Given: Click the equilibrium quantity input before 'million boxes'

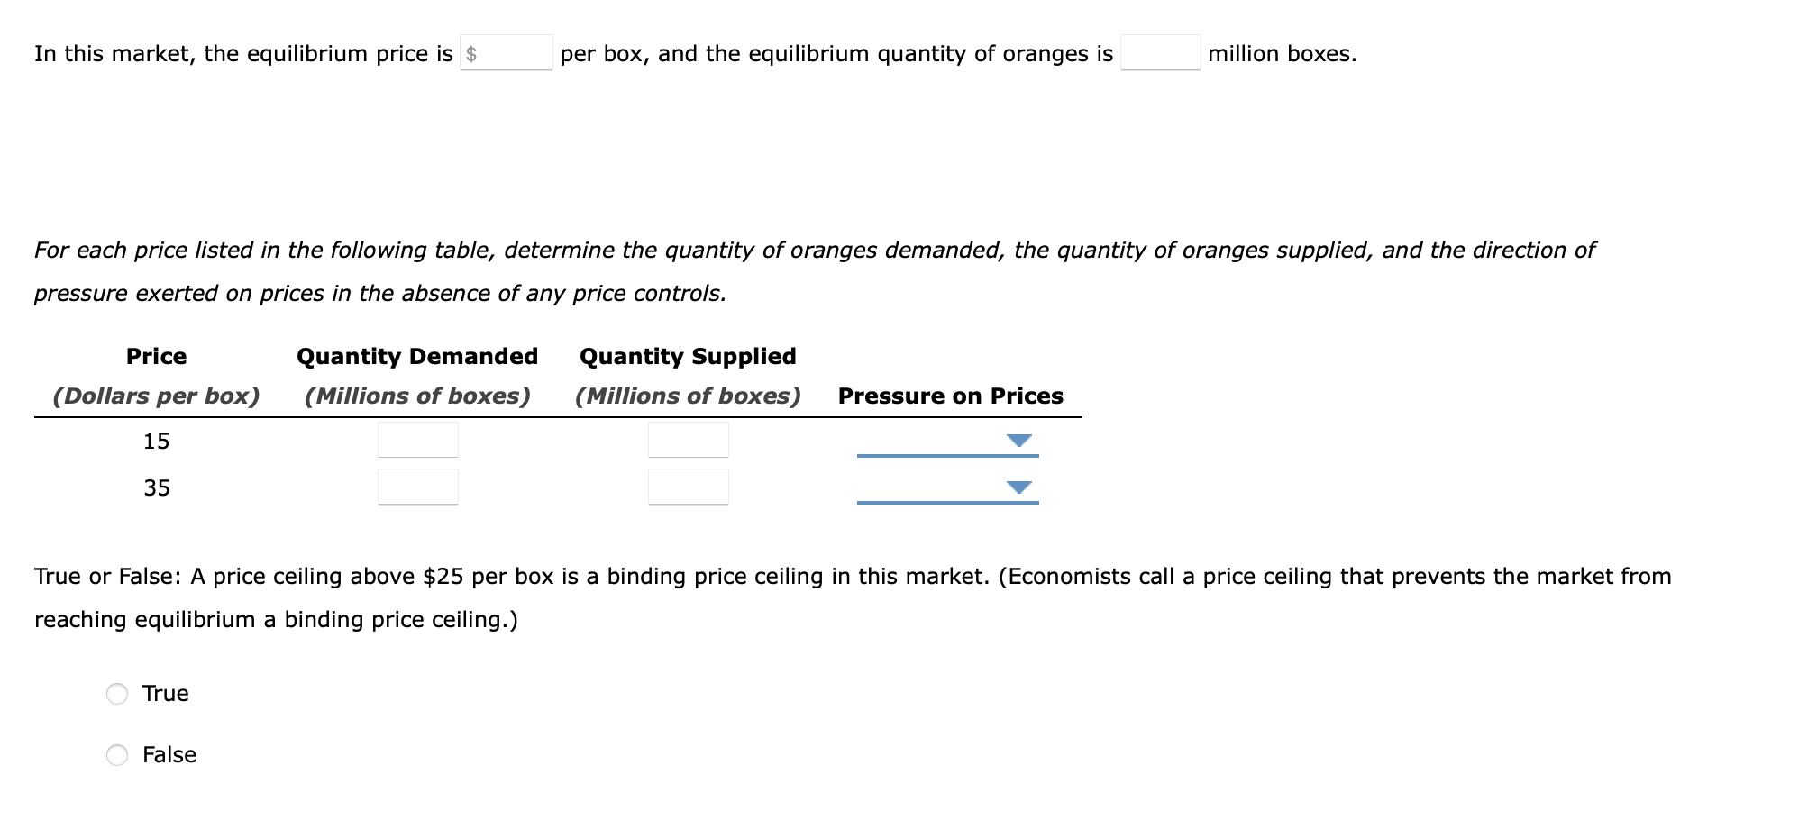Looking at the screenshot, I should coord(1160,53).
